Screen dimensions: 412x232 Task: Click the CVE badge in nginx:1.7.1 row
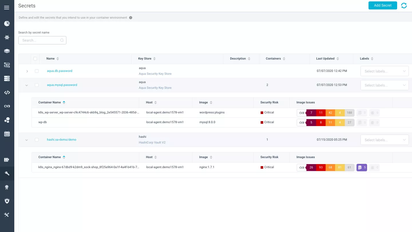click(x=302, y=168)
